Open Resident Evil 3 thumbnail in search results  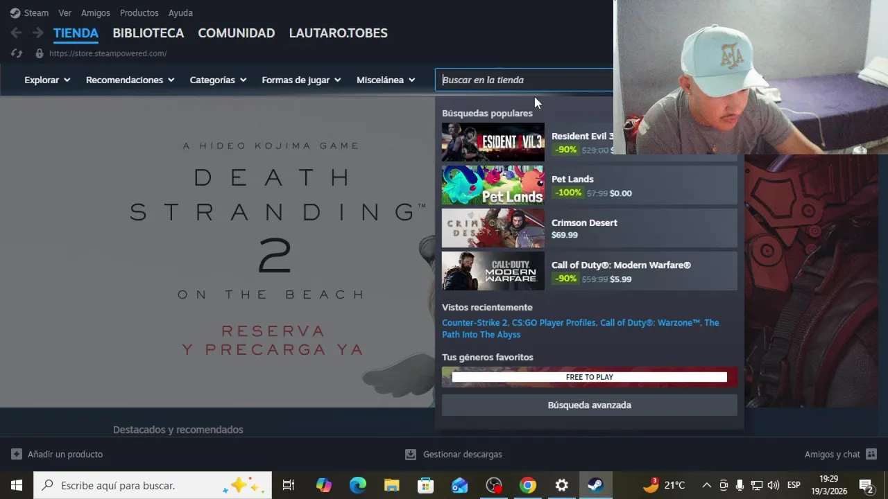point(493,142)
